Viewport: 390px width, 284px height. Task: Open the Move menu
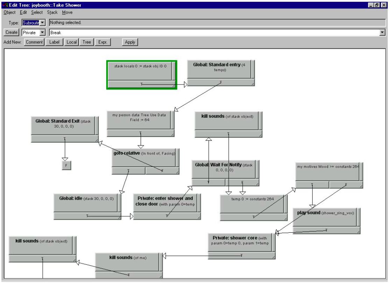[x=67, y=12]
